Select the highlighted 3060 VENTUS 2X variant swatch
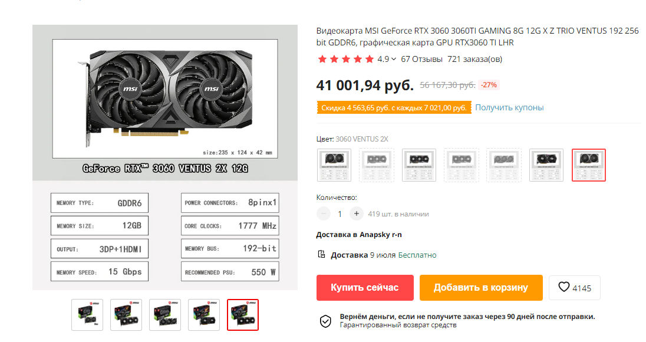This screenshot has height=342, width=646. coord(589,165)
